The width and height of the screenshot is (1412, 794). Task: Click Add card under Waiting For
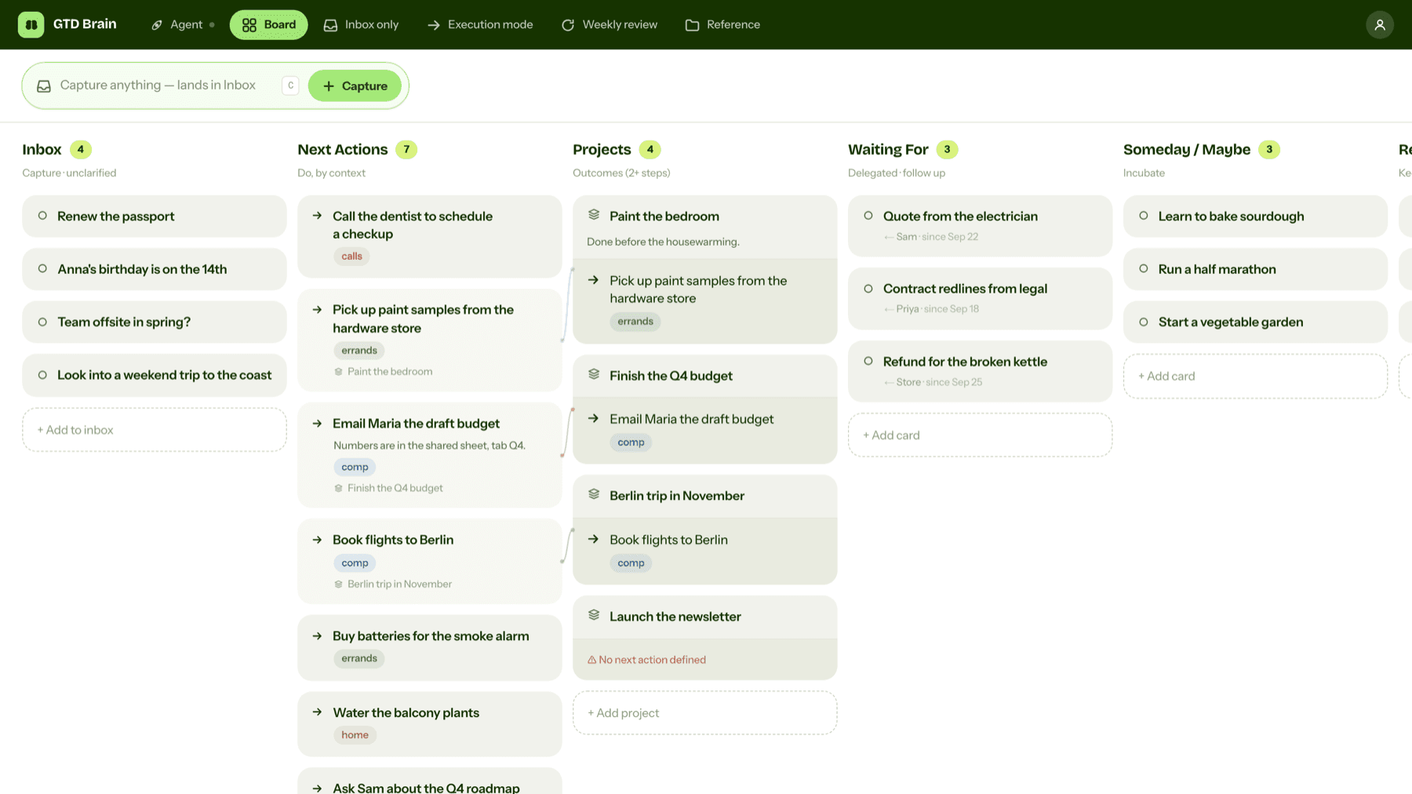click(980, 435)
